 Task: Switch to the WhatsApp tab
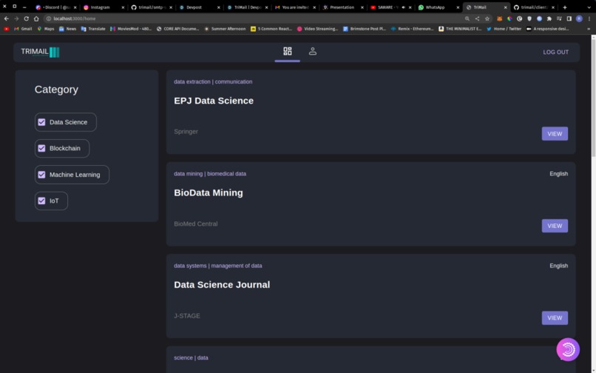coord(438,7)
